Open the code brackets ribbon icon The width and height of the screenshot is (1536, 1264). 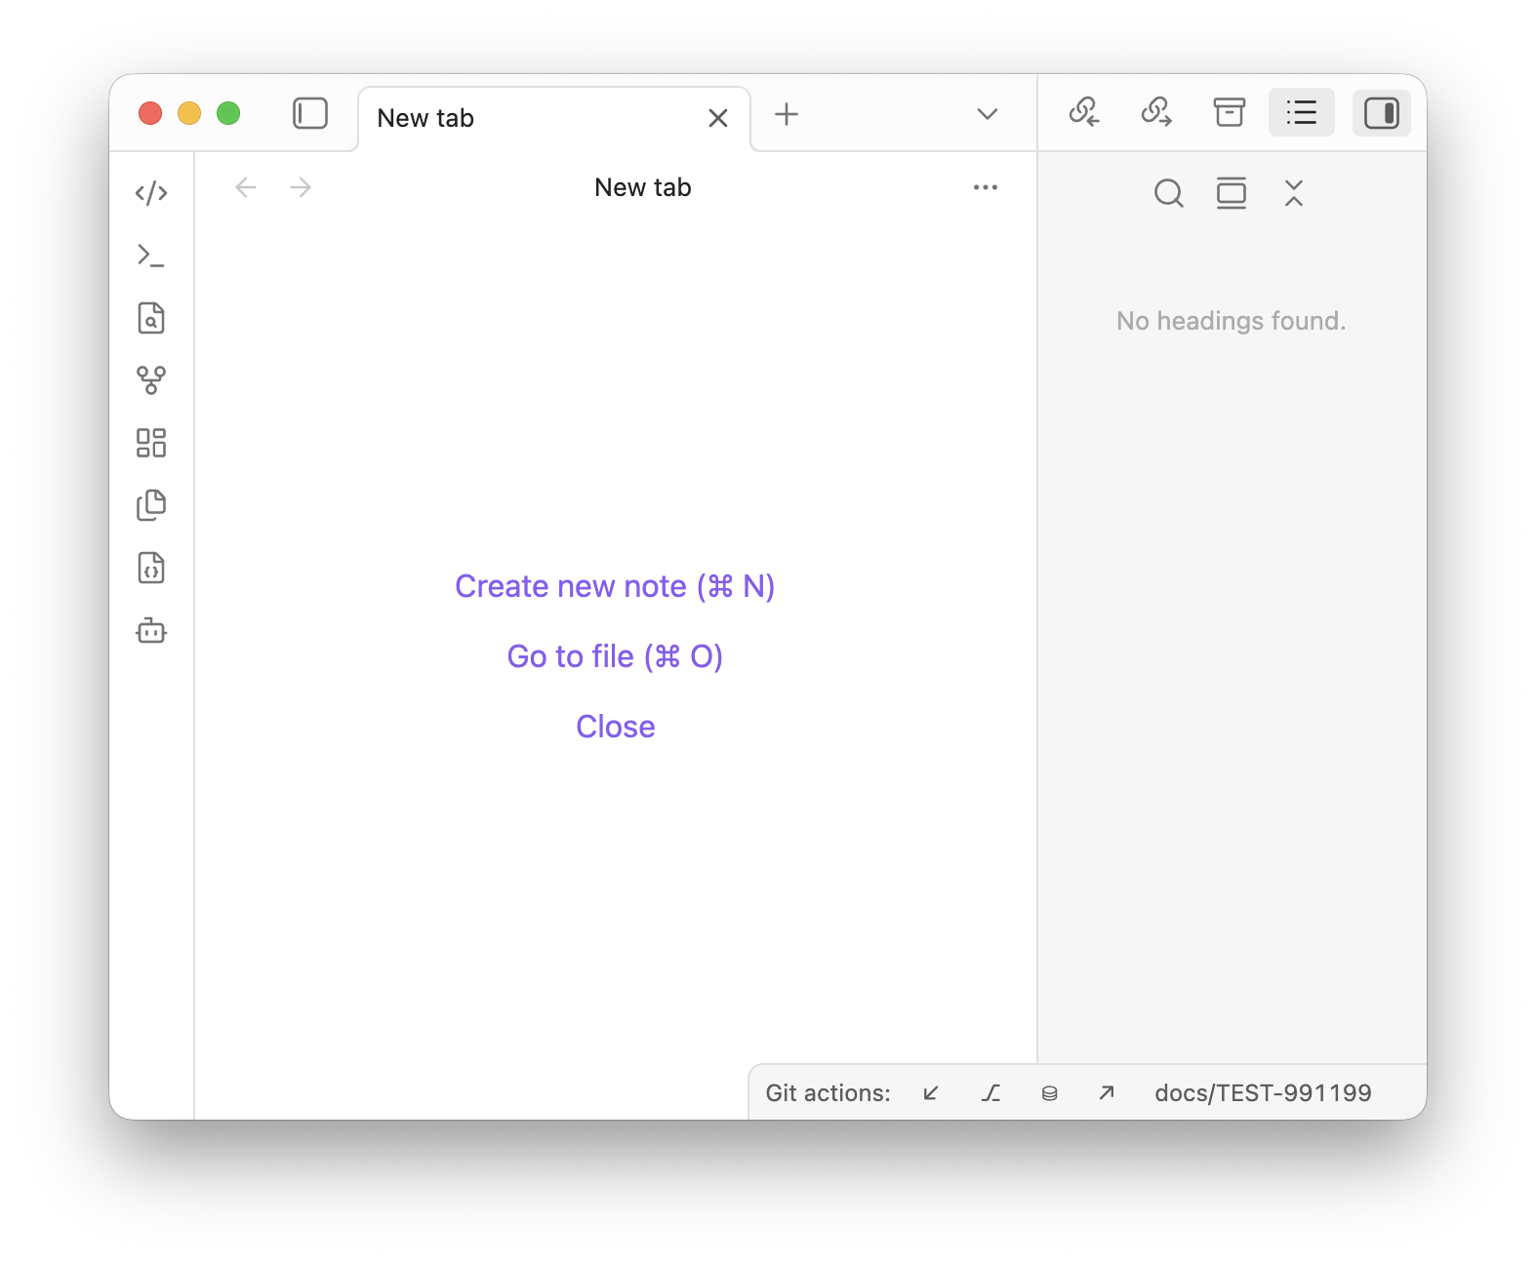151,193
